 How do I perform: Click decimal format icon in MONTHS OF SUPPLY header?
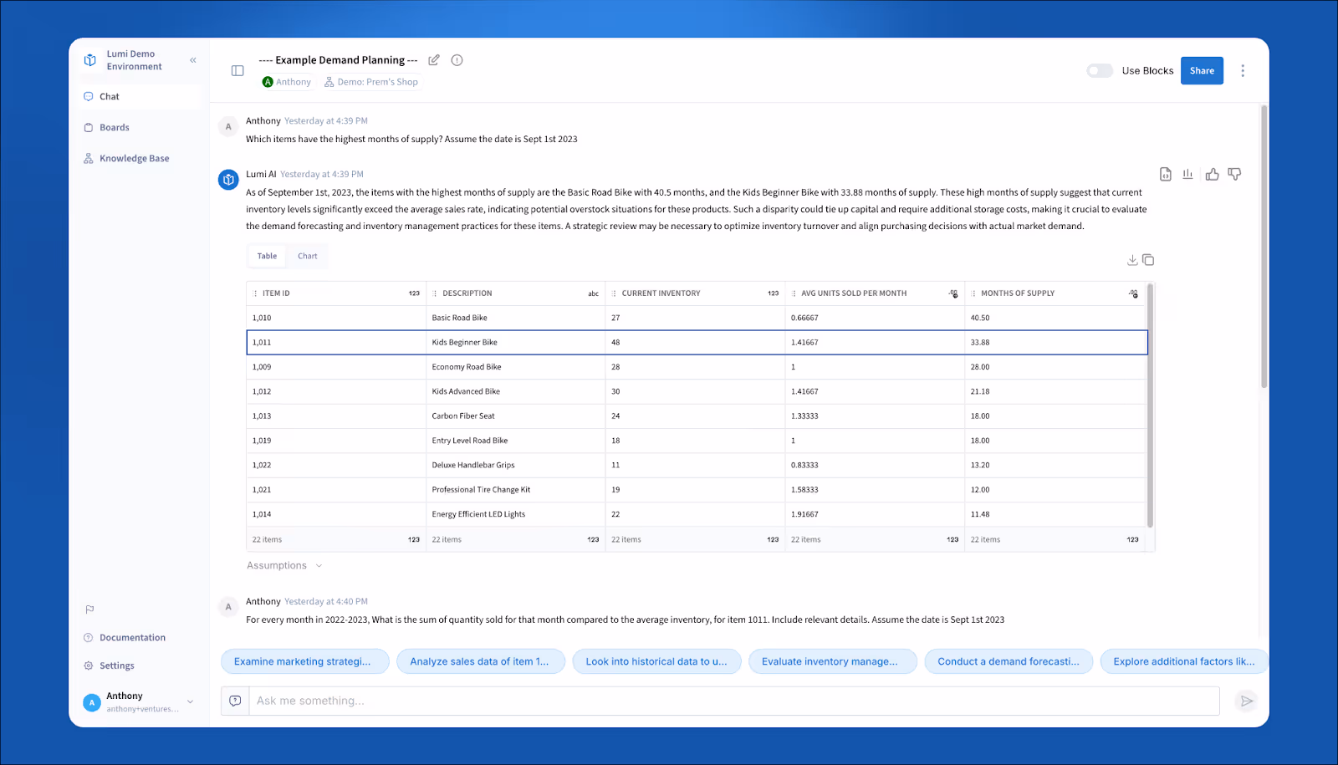point(1133,293)
